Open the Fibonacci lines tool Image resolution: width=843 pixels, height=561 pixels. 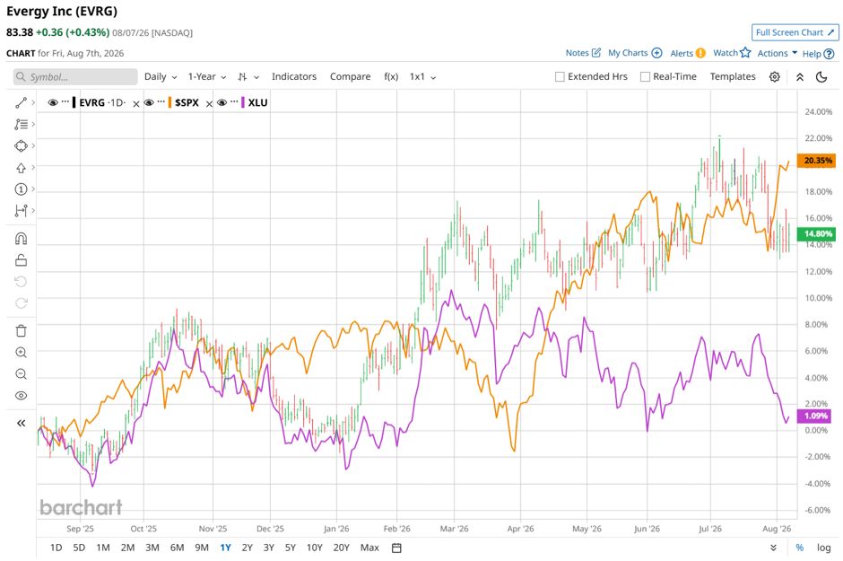[x=21, y=124]
